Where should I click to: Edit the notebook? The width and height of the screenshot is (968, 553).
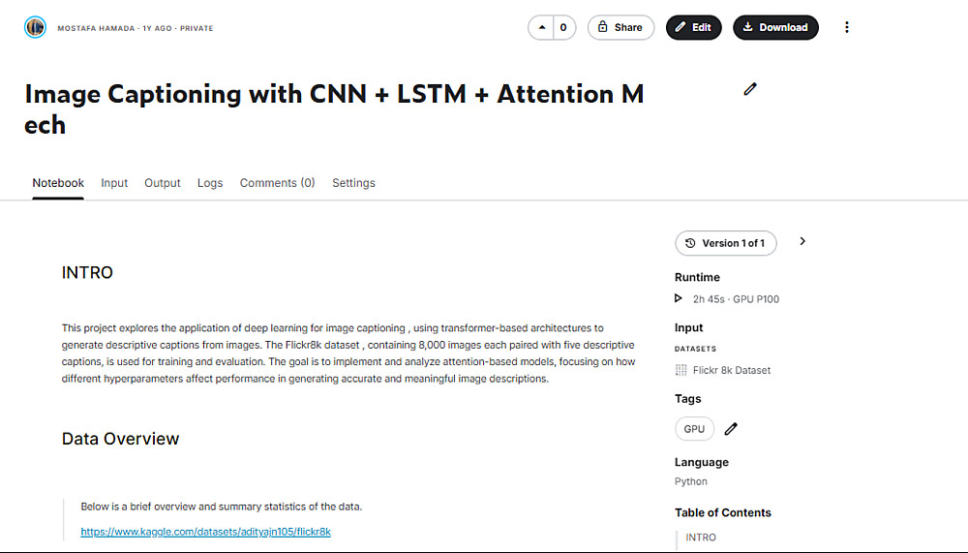pos(693,27)
